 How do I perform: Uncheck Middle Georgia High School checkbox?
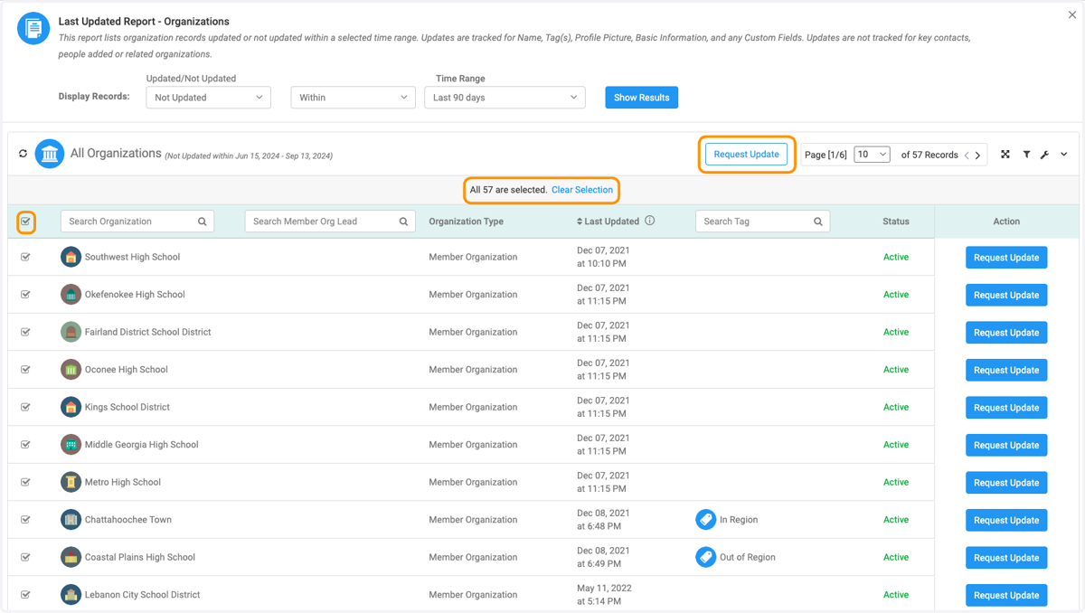25,444
